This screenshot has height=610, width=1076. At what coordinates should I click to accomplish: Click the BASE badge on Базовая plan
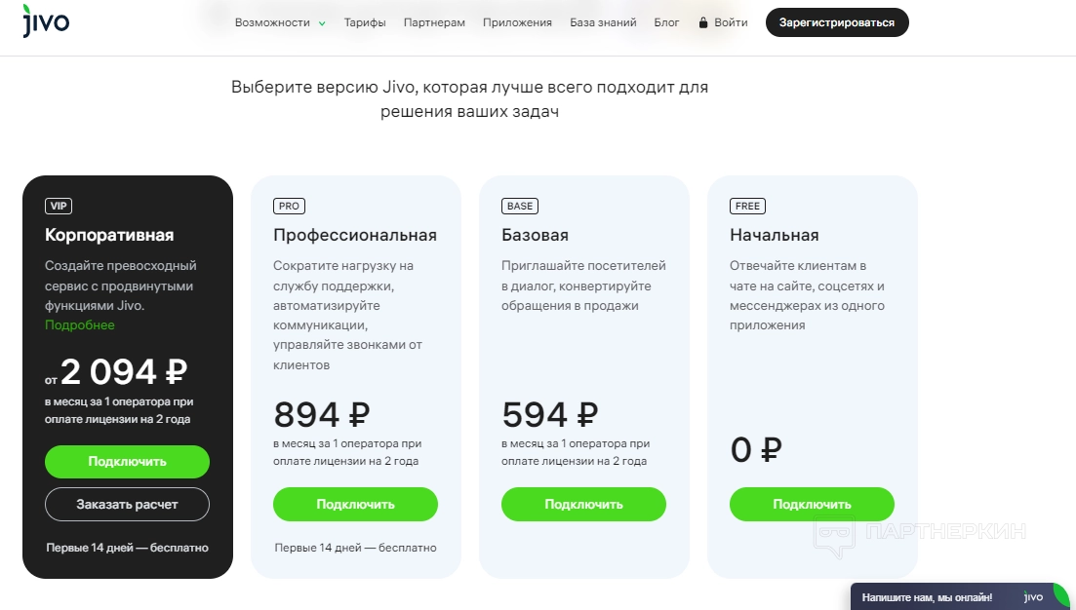coord(520,206)
